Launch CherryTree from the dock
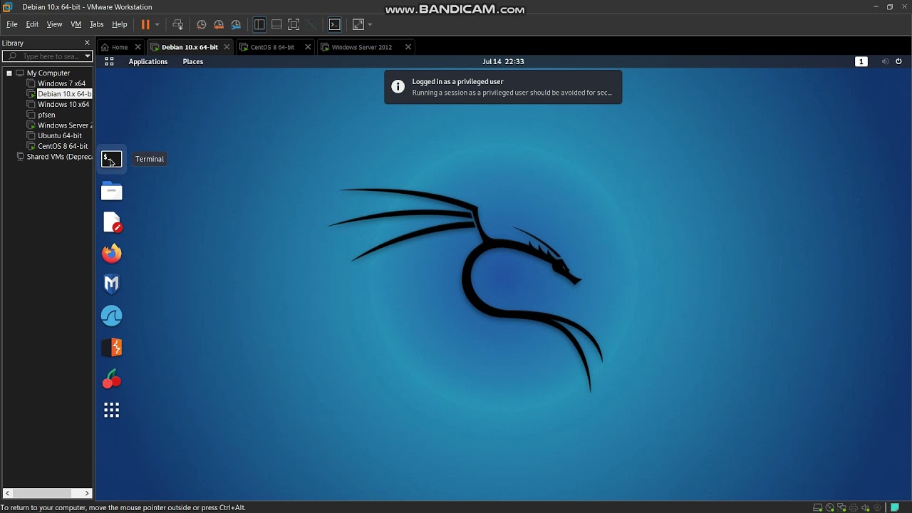This screenshot has height=513, width=912. [112, 379]
